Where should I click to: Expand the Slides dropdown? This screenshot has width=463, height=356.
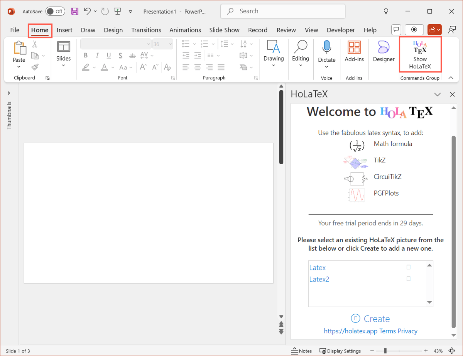point(63,65)
